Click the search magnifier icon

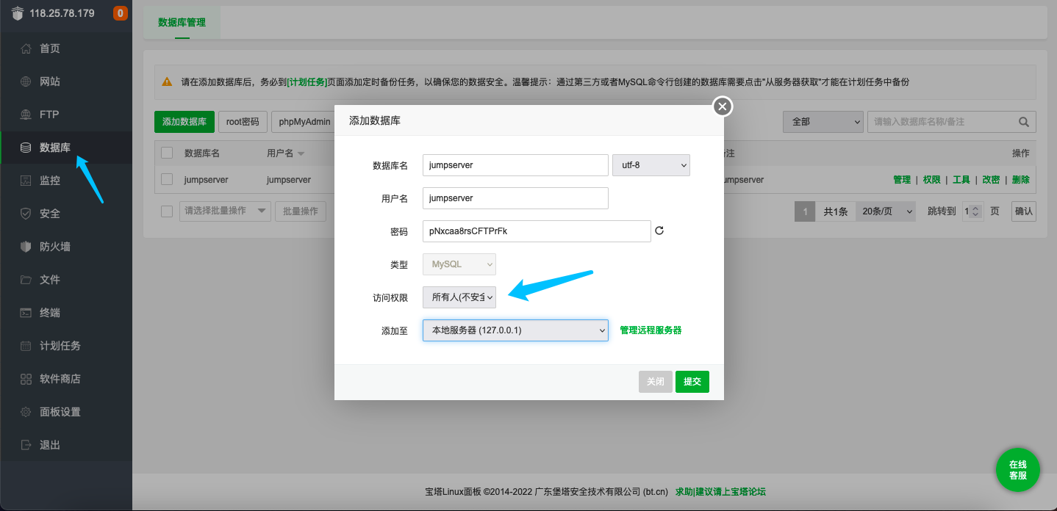pyautogui.click(x=1023, y=122)
